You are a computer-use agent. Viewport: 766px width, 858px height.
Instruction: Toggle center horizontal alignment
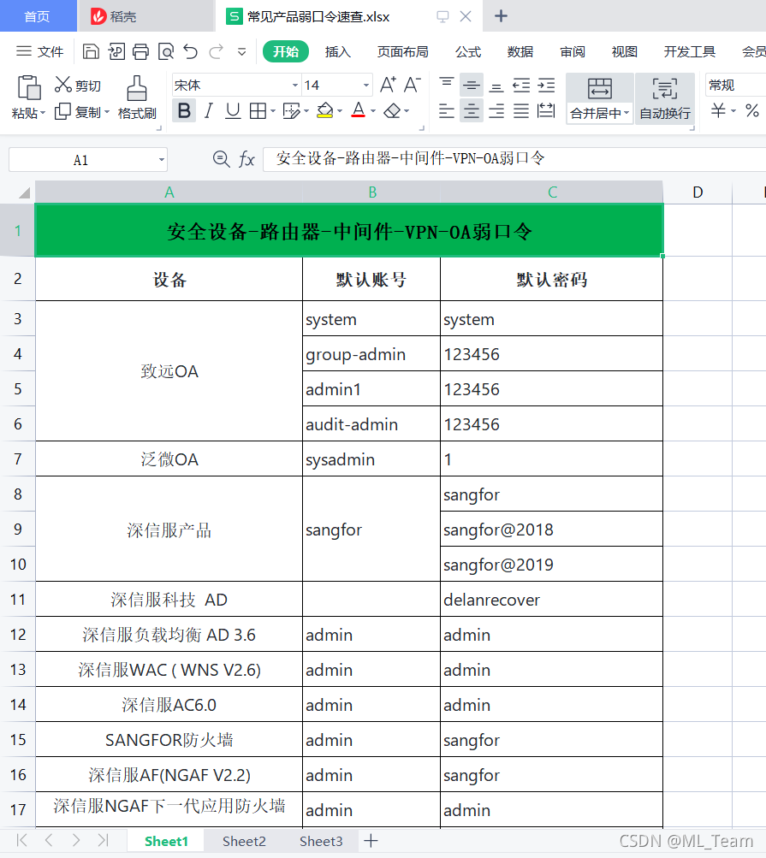(472, 111)
